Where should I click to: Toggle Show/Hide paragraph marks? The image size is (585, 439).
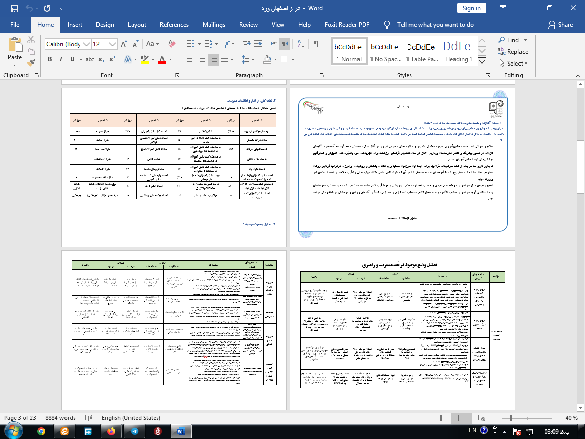point(316,44)
